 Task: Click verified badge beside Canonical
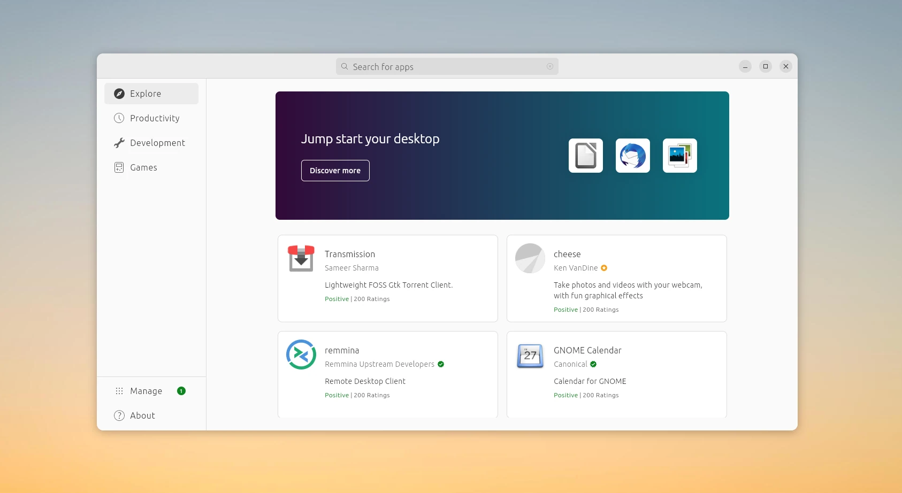point(593,364)
